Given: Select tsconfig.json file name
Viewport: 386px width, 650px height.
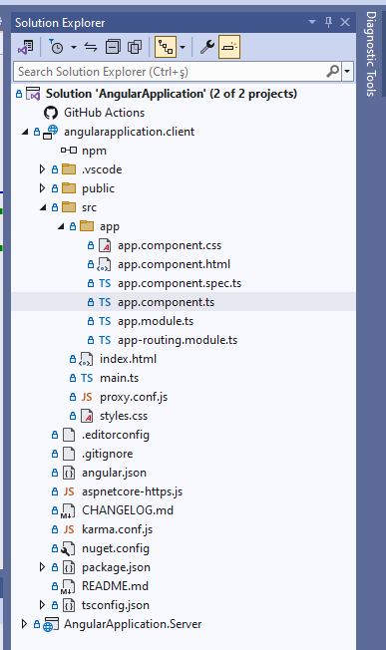Looking at the screenshot, I should [116, 605].
